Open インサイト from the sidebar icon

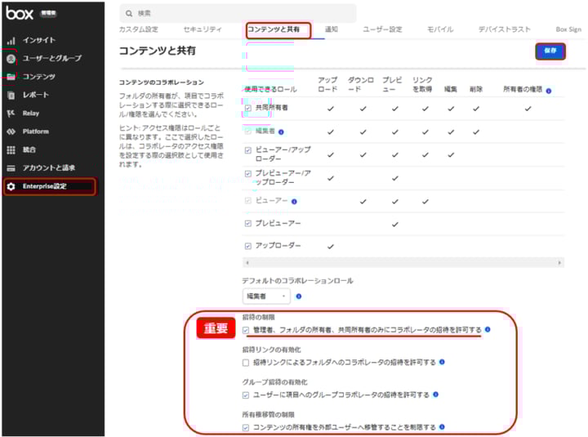[11, 40]
